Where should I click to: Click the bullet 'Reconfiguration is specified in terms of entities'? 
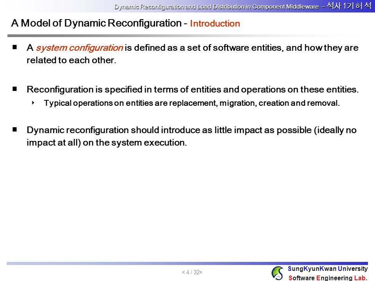193,89
